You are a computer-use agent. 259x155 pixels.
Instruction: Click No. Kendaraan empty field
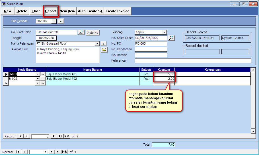(151, 49)
